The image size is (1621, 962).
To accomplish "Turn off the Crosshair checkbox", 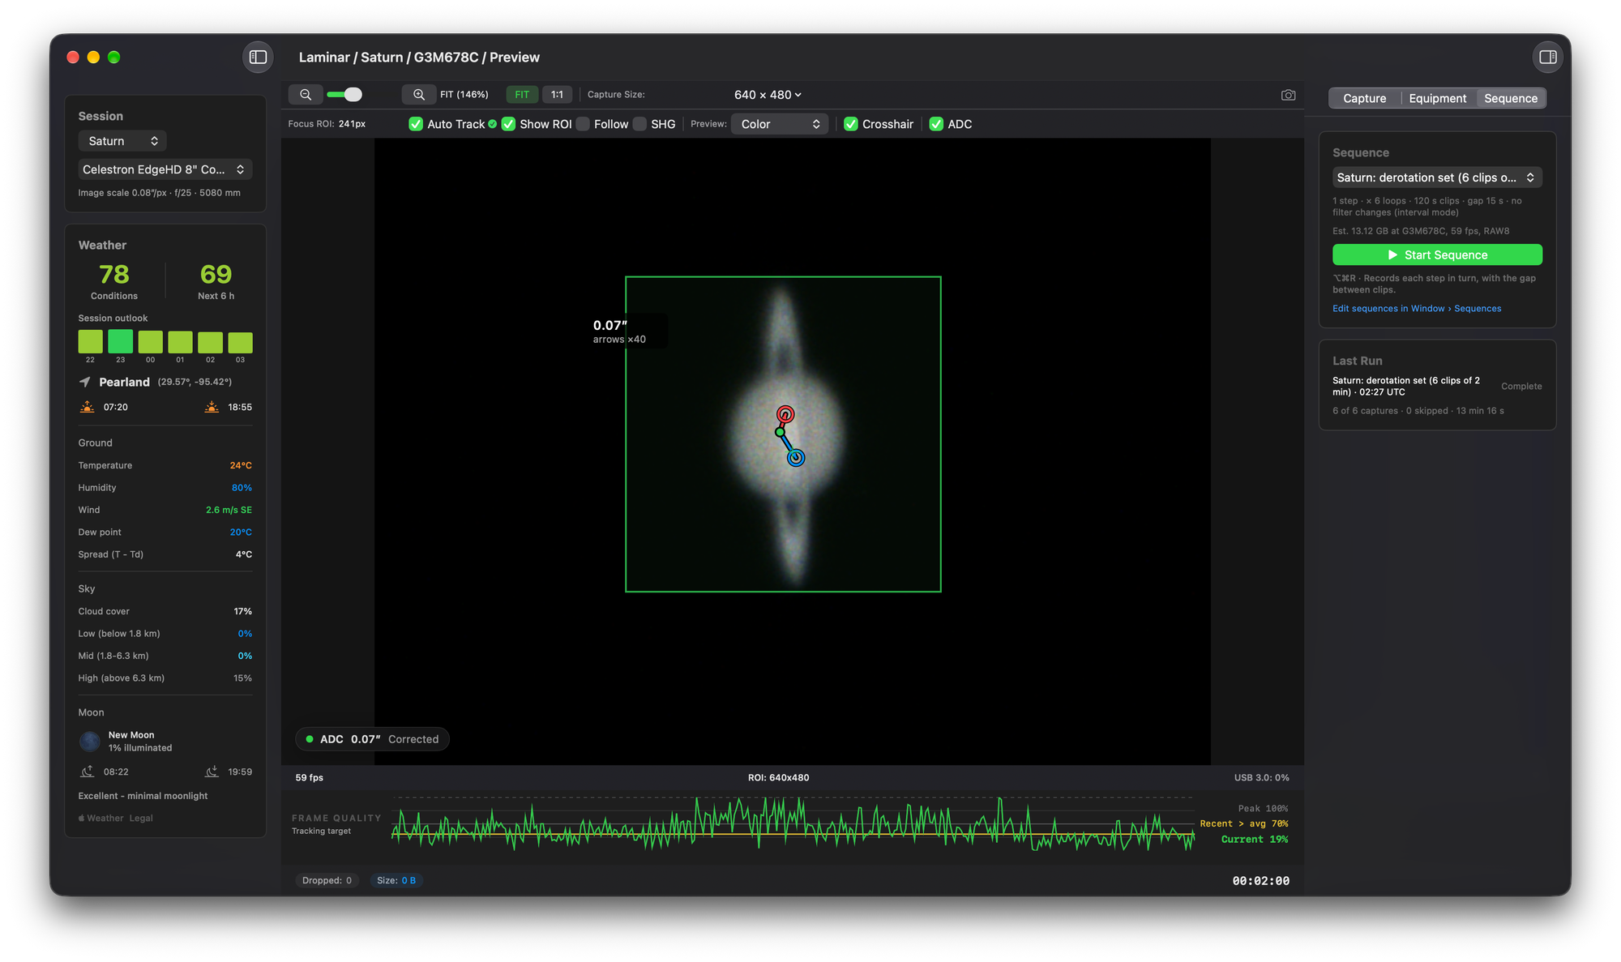I will click(x=851, y=124).
